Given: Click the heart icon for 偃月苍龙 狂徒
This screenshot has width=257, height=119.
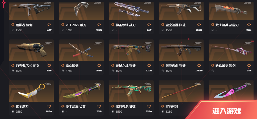Looking at the screenshot, I should pyautogui.click(x=149, y=107).
